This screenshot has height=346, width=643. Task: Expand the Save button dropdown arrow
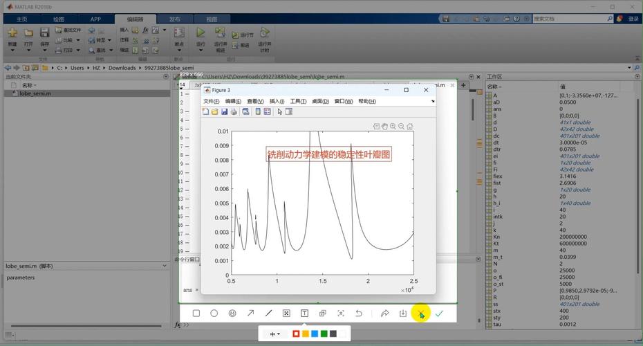(45, 50)
